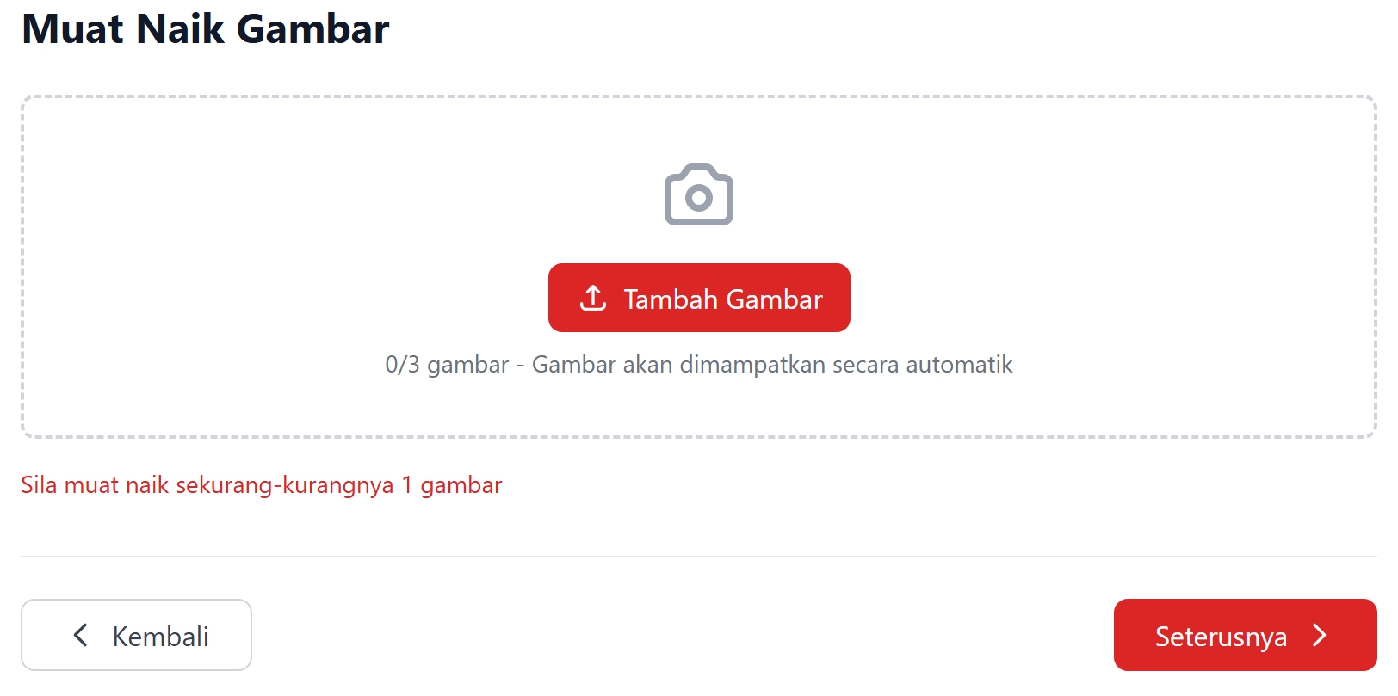Click the word 'automatik' in the upload hint
This screenshot has width=1398, height=696.
tap(959, 365)
